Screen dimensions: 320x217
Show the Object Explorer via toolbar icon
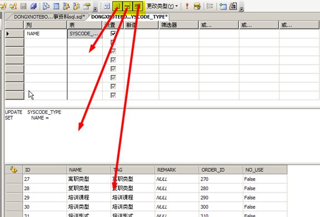pos(66,6)
